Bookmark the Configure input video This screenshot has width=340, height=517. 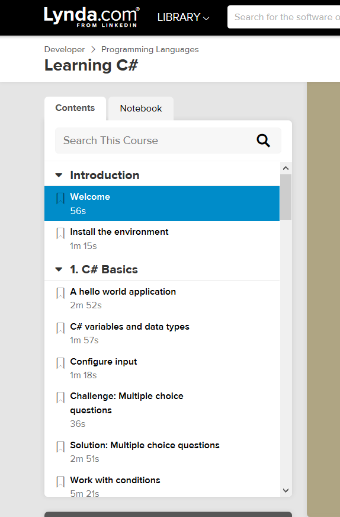click(x=60, y=363)
